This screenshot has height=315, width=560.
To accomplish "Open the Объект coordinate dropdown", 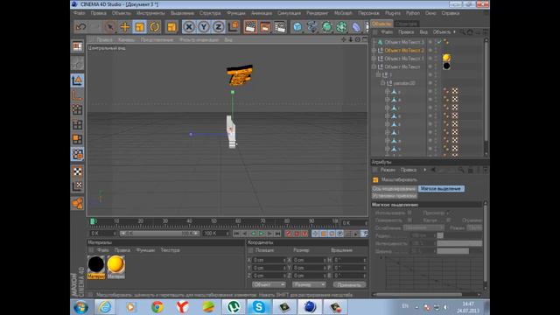I will tap(269, 284).
